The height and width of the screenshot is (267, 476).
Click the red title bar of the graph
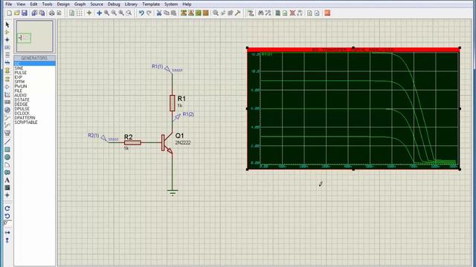pyautogui.click(x=353, y=50)
